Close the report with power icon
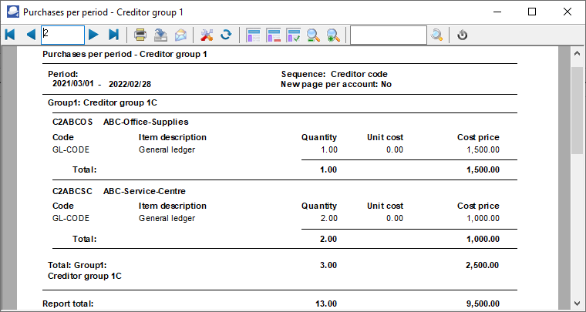Image resolution: width=586 pixels, height=312 pixels. point(463,35)
